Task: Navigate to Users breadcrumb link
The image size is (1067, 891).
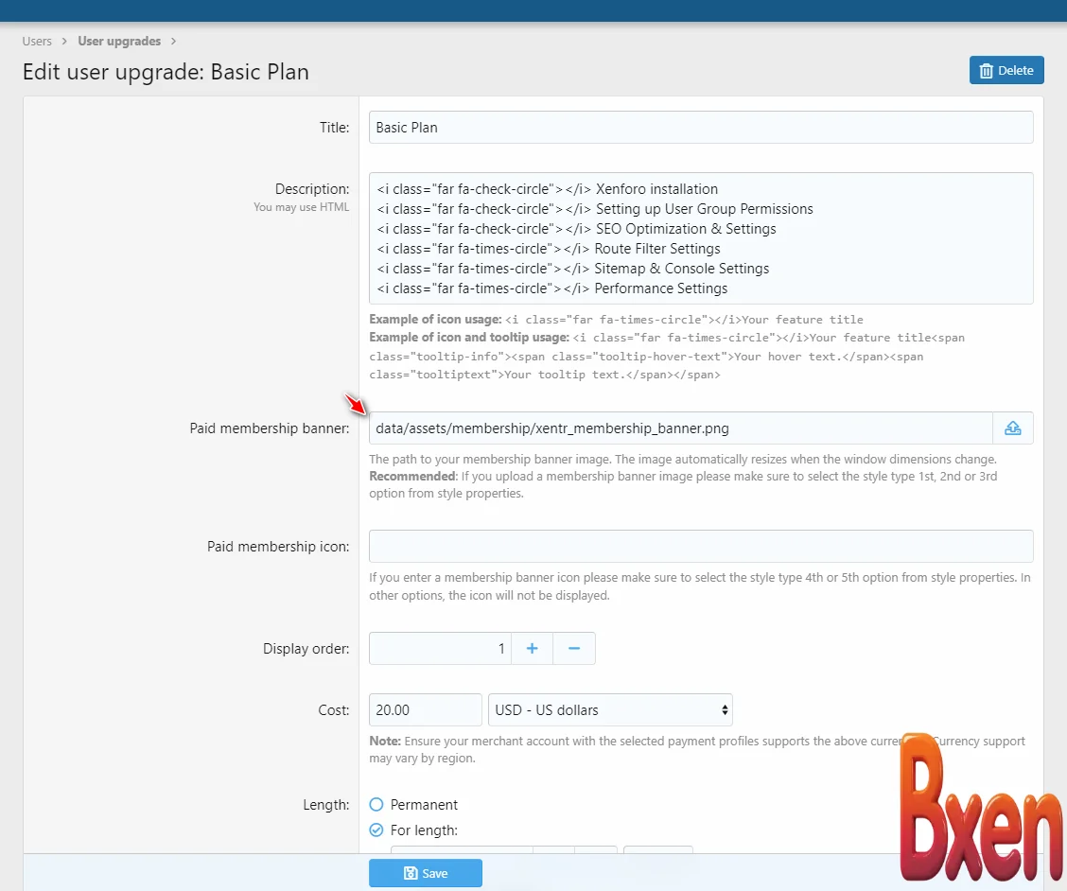Action: tap(37, 41)
